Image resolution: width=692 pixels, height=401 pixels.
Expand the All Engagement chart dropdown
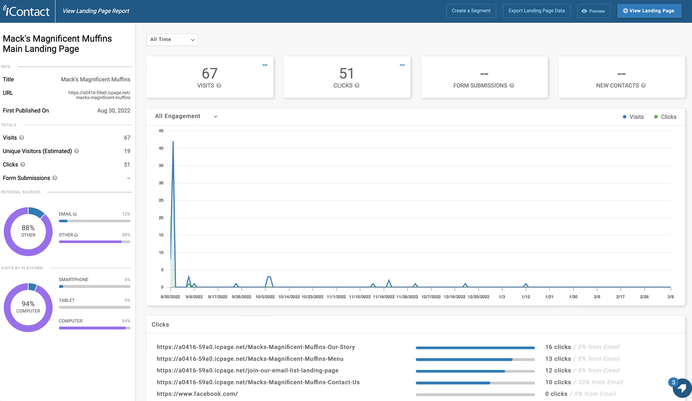click(186, 116)
